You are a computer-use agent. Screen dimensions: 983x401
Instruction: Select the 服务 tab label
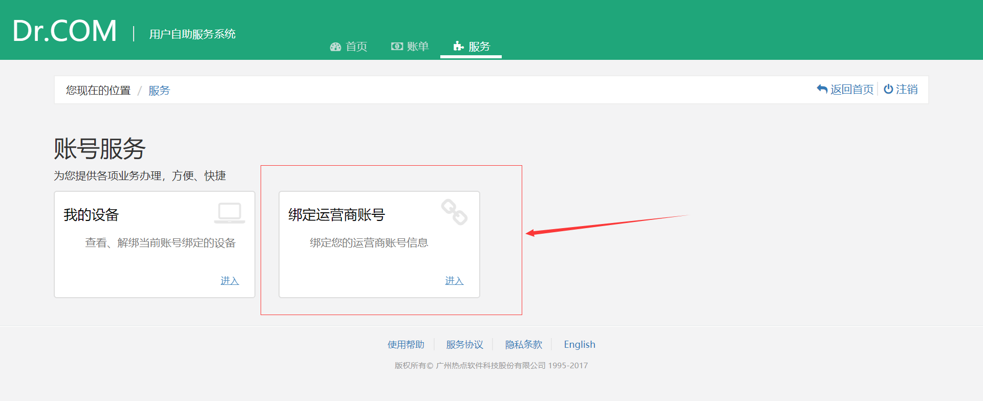coord(479,47)
